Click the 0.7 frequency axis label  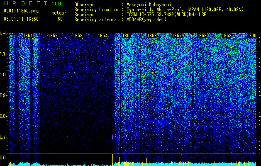pos(3,137)
